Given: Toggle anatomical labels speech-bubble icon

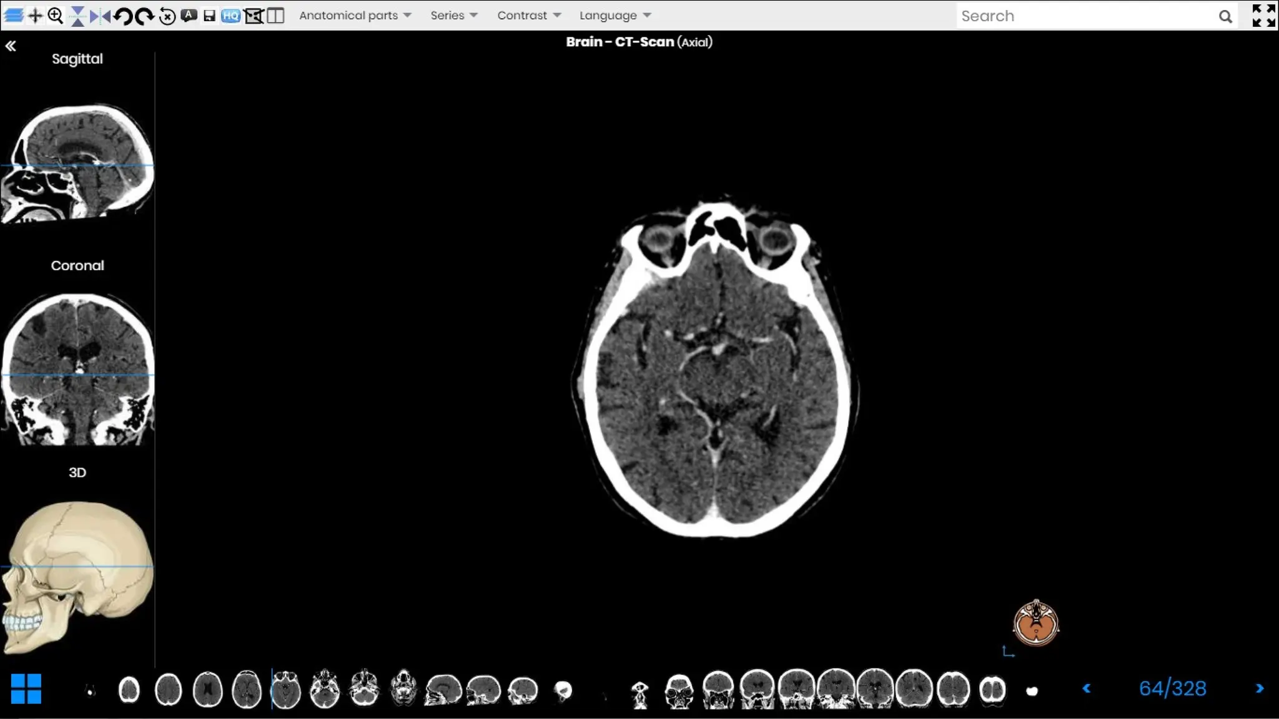Looking at the screenshot, I should [x=189, y=15].
